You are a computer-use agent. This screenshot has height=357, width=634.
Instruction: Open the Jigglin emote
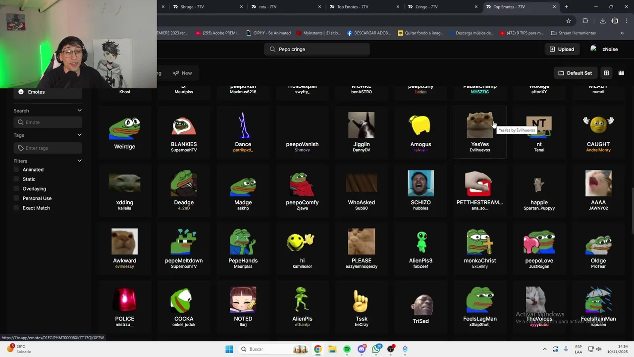coord(362,132)
